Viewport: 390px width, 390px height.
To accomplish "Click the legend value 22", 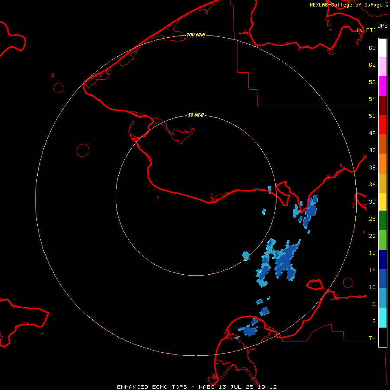I will click(372, 236).
